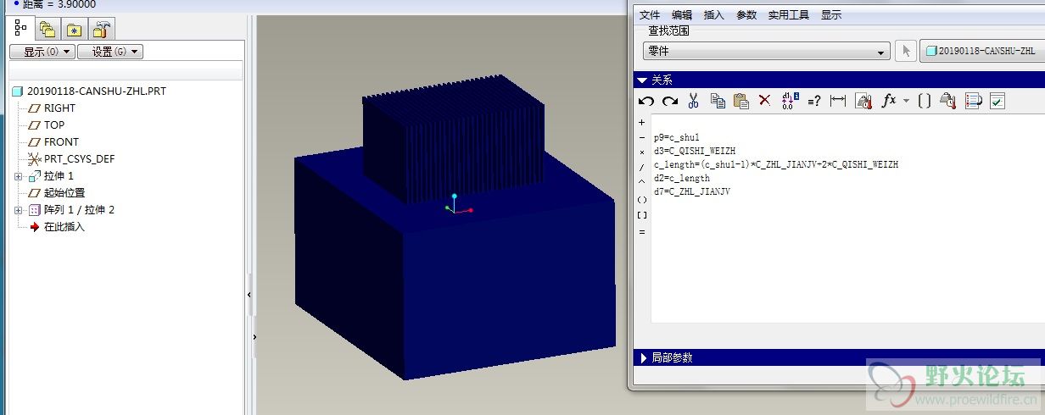Delete selected relation with red X

[764, 101]
